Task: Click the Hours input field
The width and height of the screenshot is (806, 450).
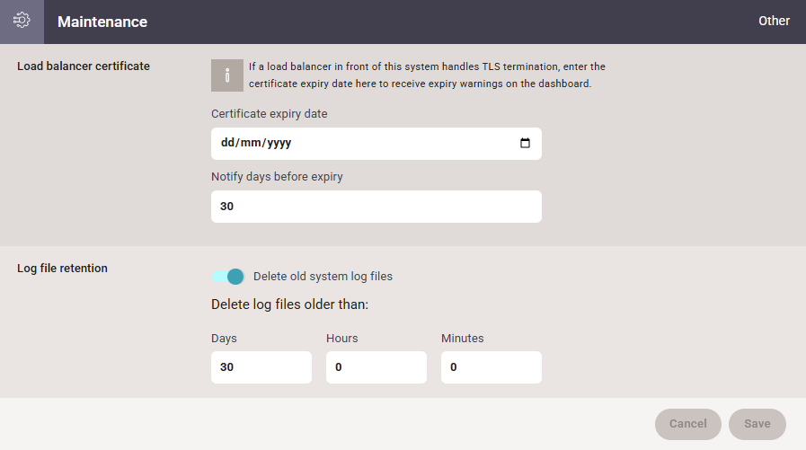Action: point(376,367)
